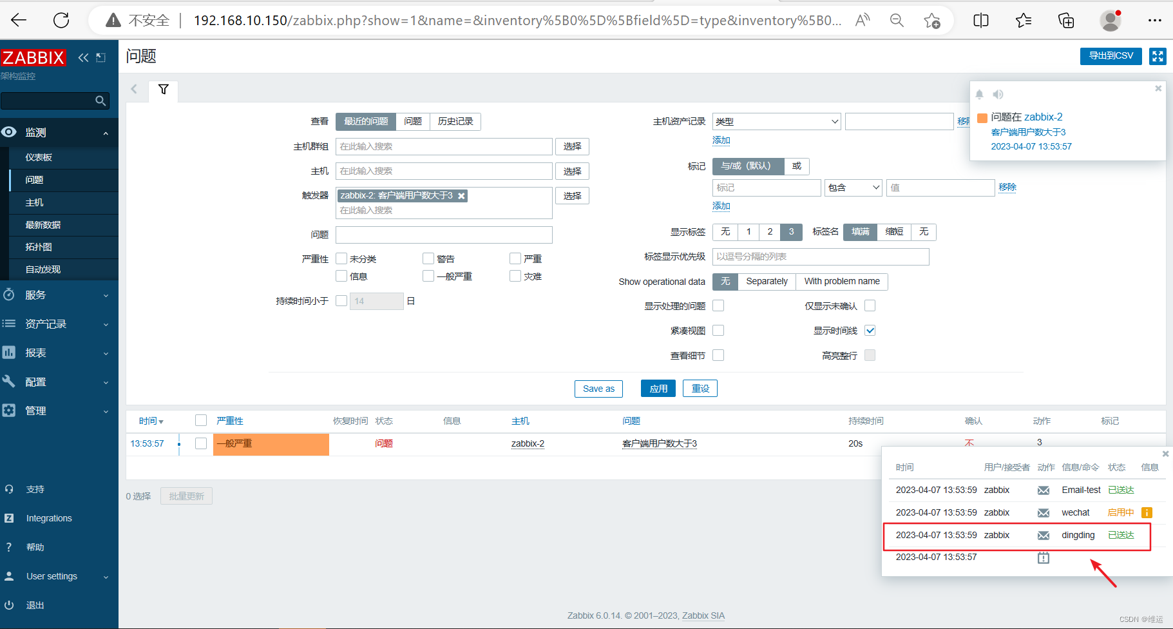Expand the 配置 sidebar menu
The image size is (1173, 629).
(x=59, y=382)
